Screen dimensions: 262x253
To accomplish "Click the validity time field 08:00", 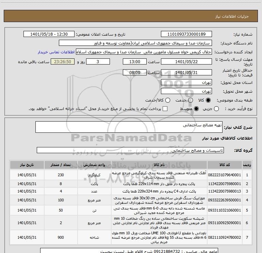I will pyautogui.click(x=135, y=72).
